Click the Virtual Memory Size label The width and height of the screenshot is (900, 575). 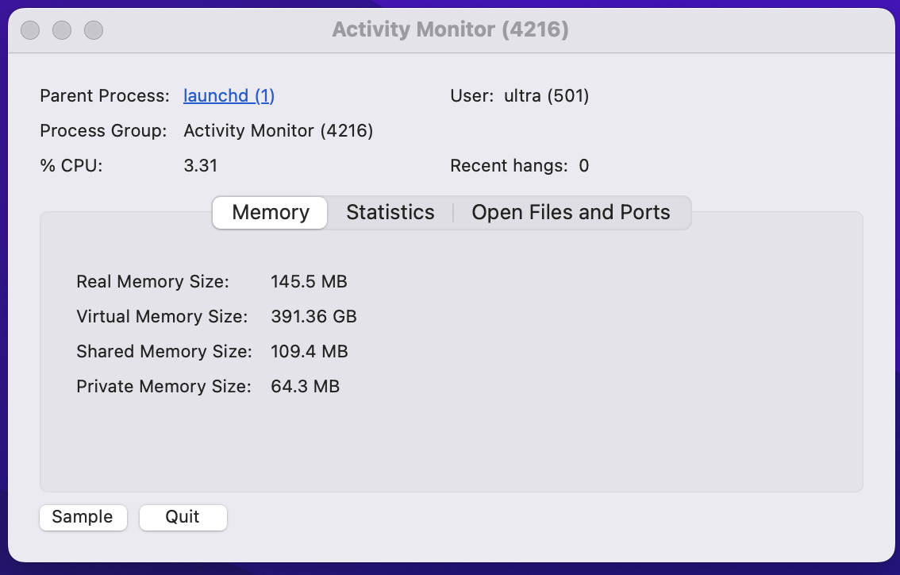162,317
